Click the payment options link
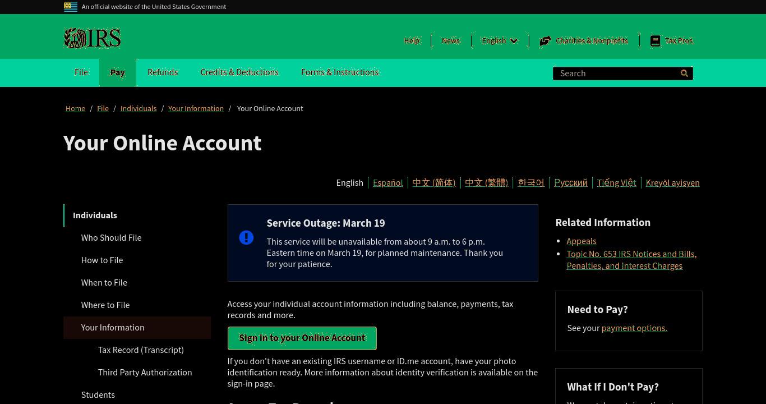766x404 pixels. click(x=634, y=328)
